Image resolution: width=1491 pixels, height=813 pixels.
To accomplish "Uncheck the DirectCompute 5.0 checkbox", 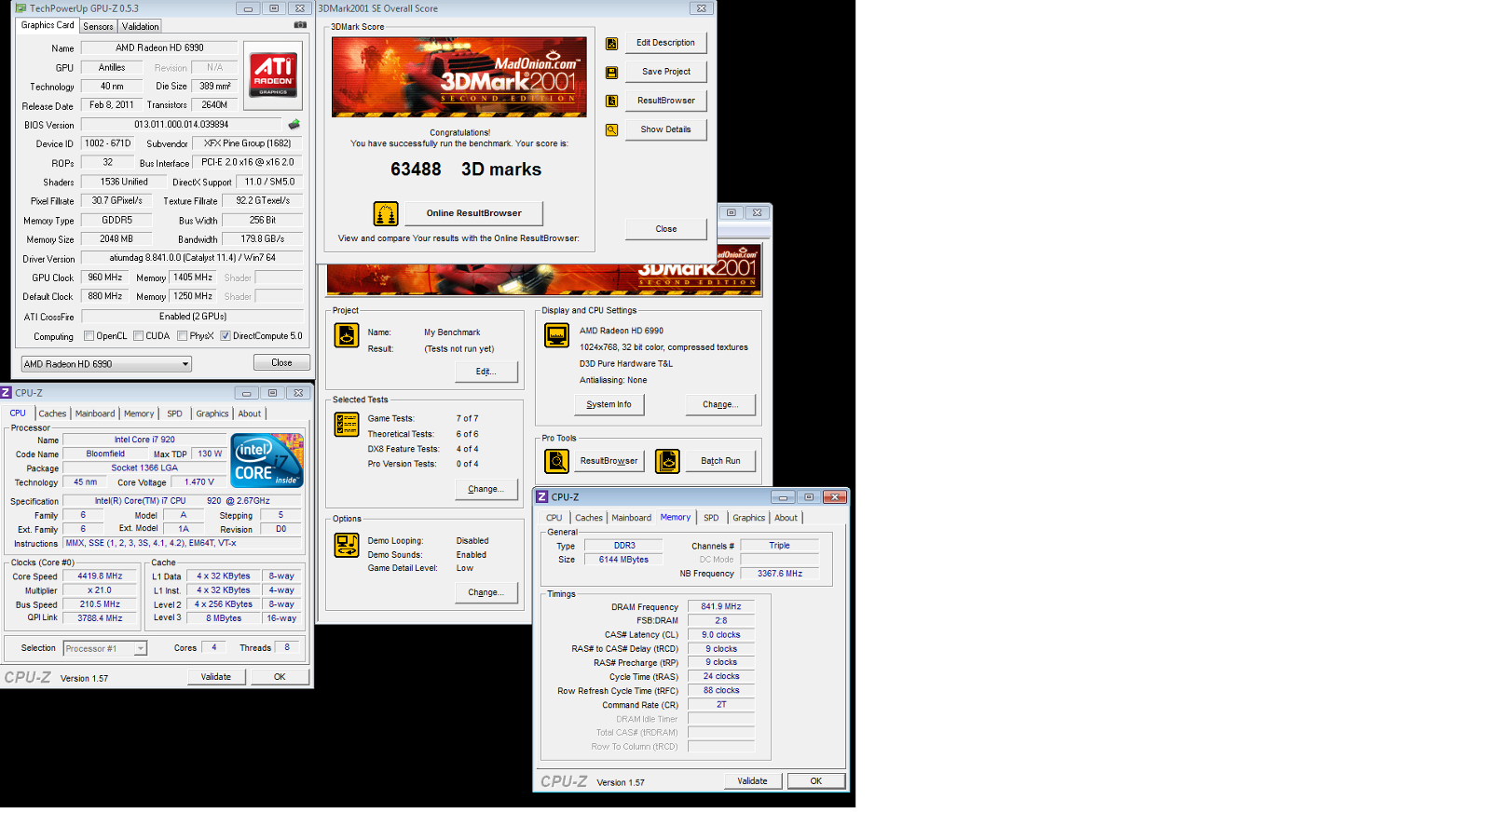I will tap(226, 336).
